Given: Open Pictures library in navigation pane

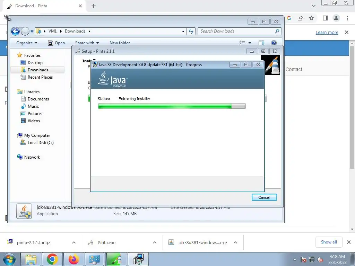Looking at the screenshot, I should (x=32, y=113).
